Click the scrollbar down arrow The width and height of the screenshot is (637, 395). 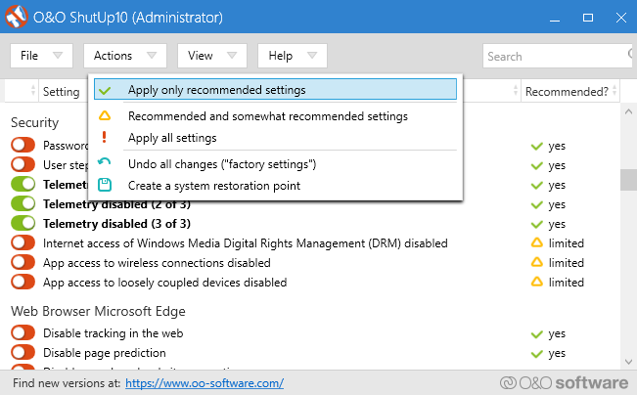pos(628,361)
